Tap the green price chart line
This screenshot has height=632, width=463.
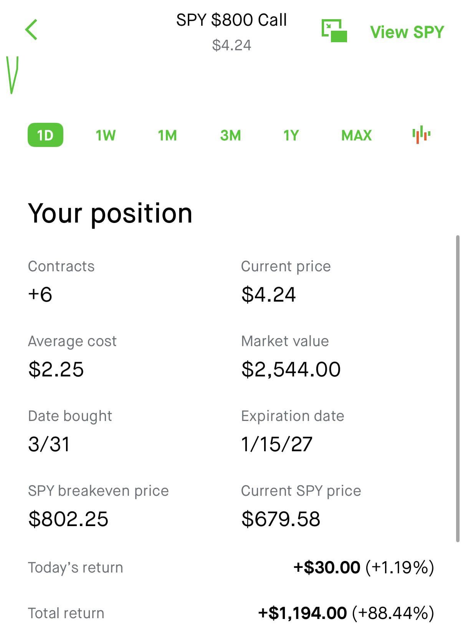[x=13, y=76]
